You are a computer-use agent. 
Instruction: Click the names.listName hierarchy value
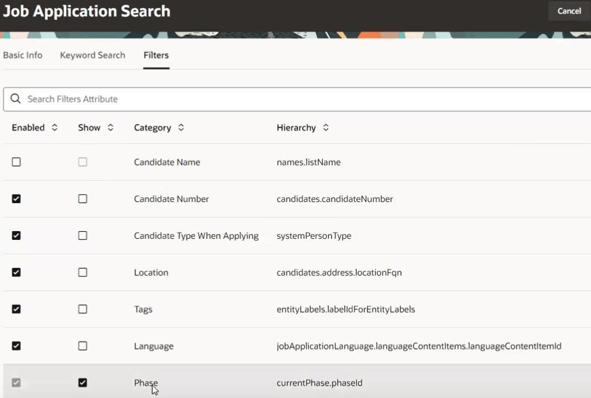pyautogui.click(x=308, y=162)
